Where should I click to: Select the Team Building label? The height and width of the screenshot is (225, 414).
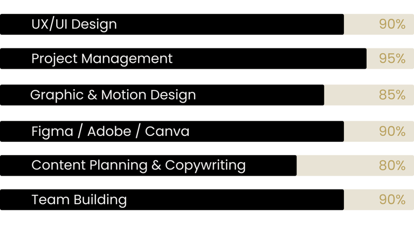point(79,199)
